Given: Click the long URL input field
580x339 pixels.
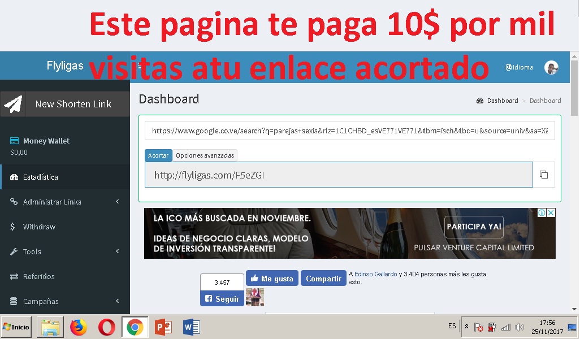Looking at the screenshot, I should tap(349, 131).
